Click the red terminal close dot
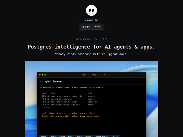This screenshot has width=183, height=137. (40, 75)
